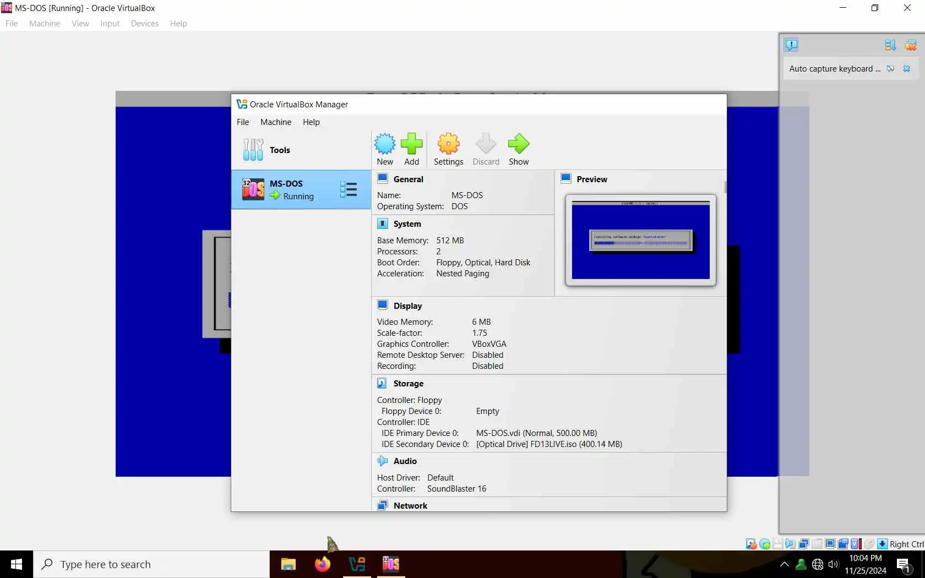Click the hard disk activity status icon
Screen dimensions: 925x578
(x=751, y=544)
